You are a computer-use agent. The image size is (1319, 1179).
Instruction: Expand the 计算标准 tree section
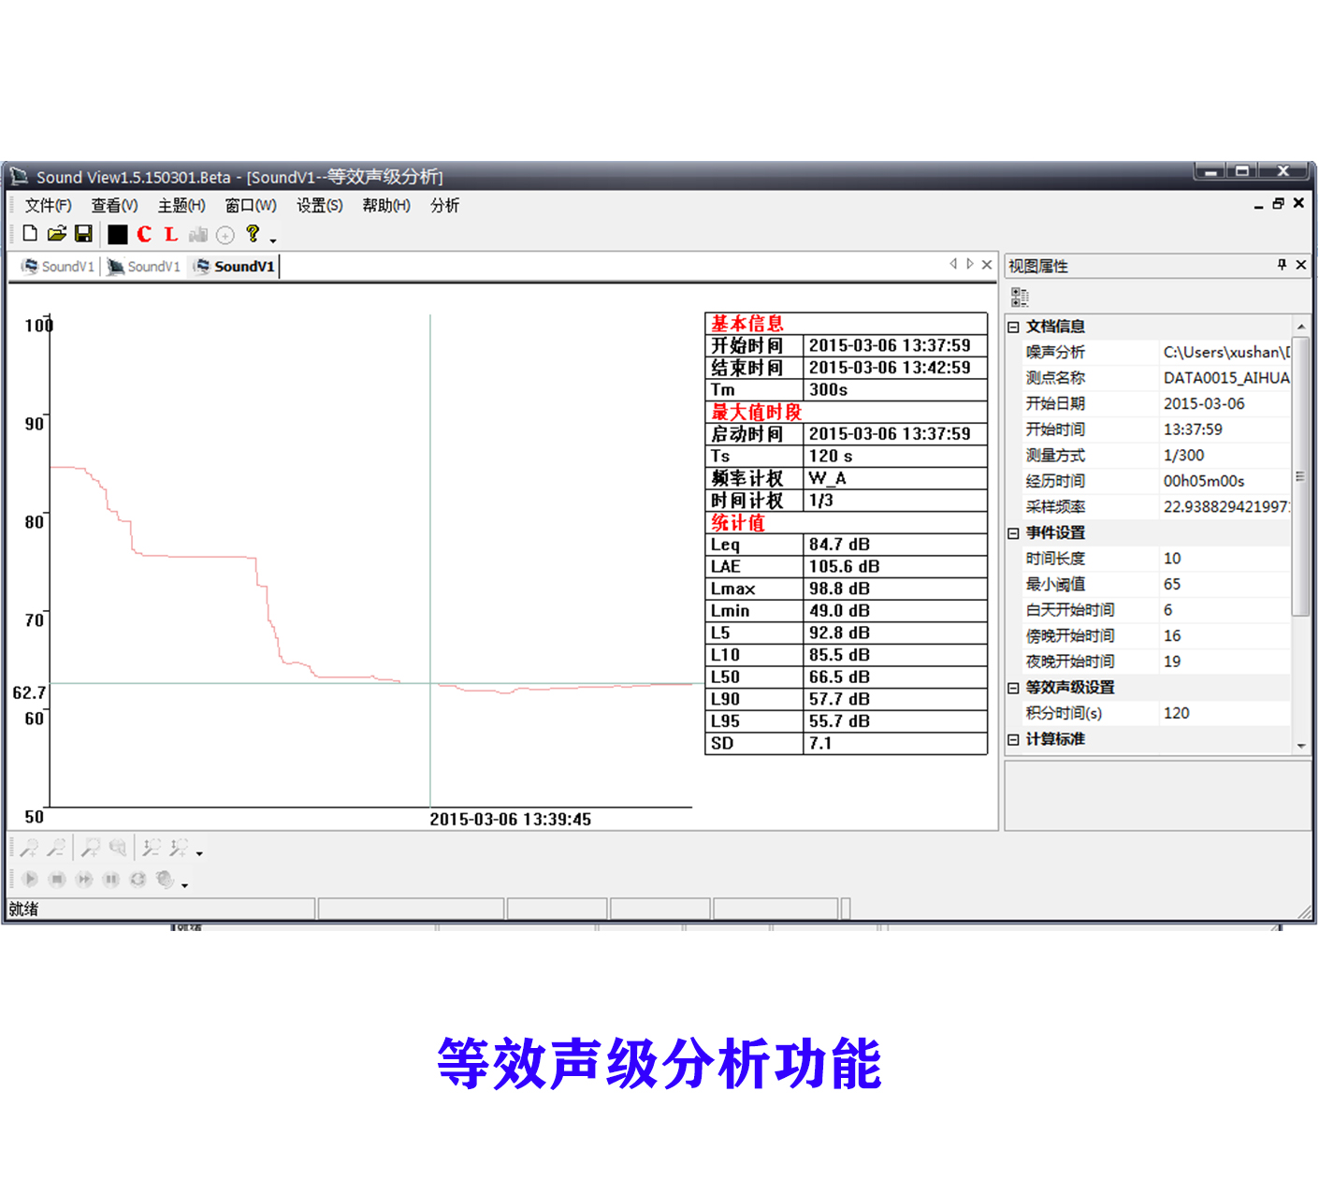(x=1012, y=739)
